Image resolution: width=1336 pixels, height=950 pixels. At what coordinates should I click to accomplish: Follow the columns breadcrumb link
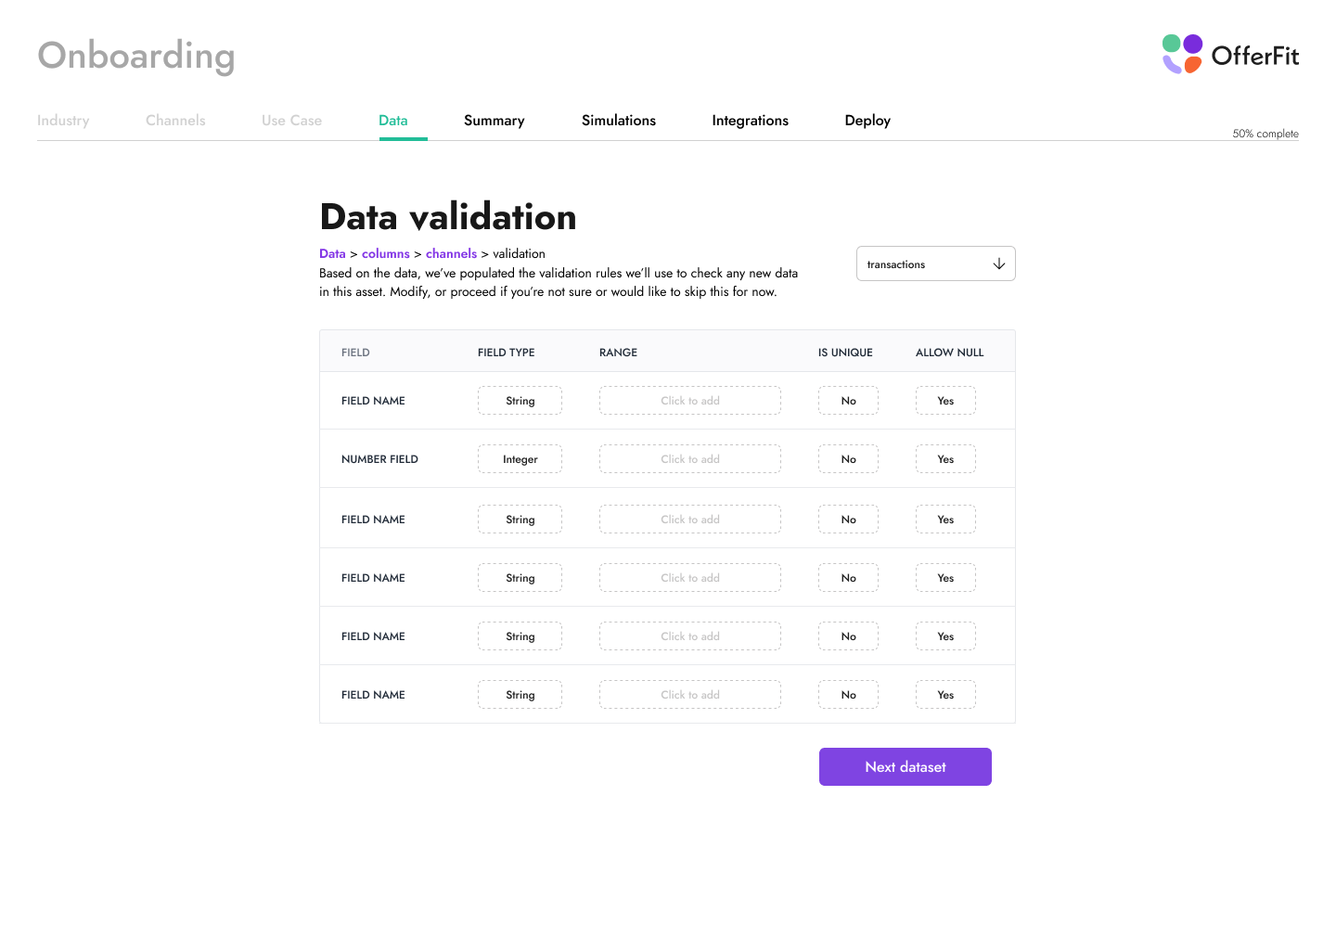pyautogui.click(x=385, y=254)
